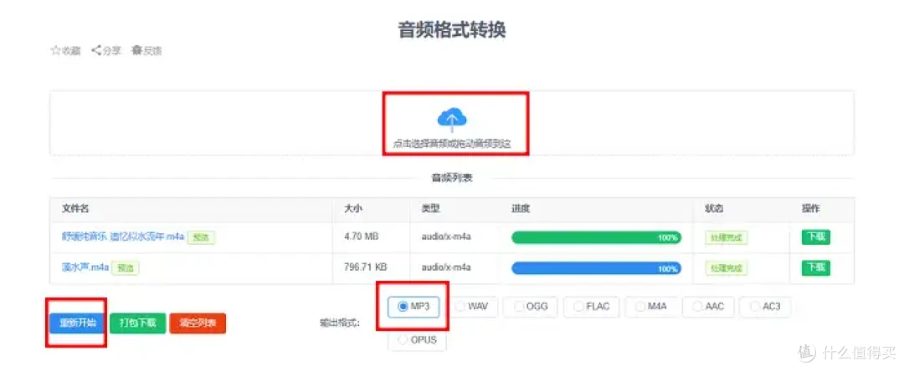904x371 pixels.
Task: Click the 796.71 KB size cell
Action: tap(365, 267)
